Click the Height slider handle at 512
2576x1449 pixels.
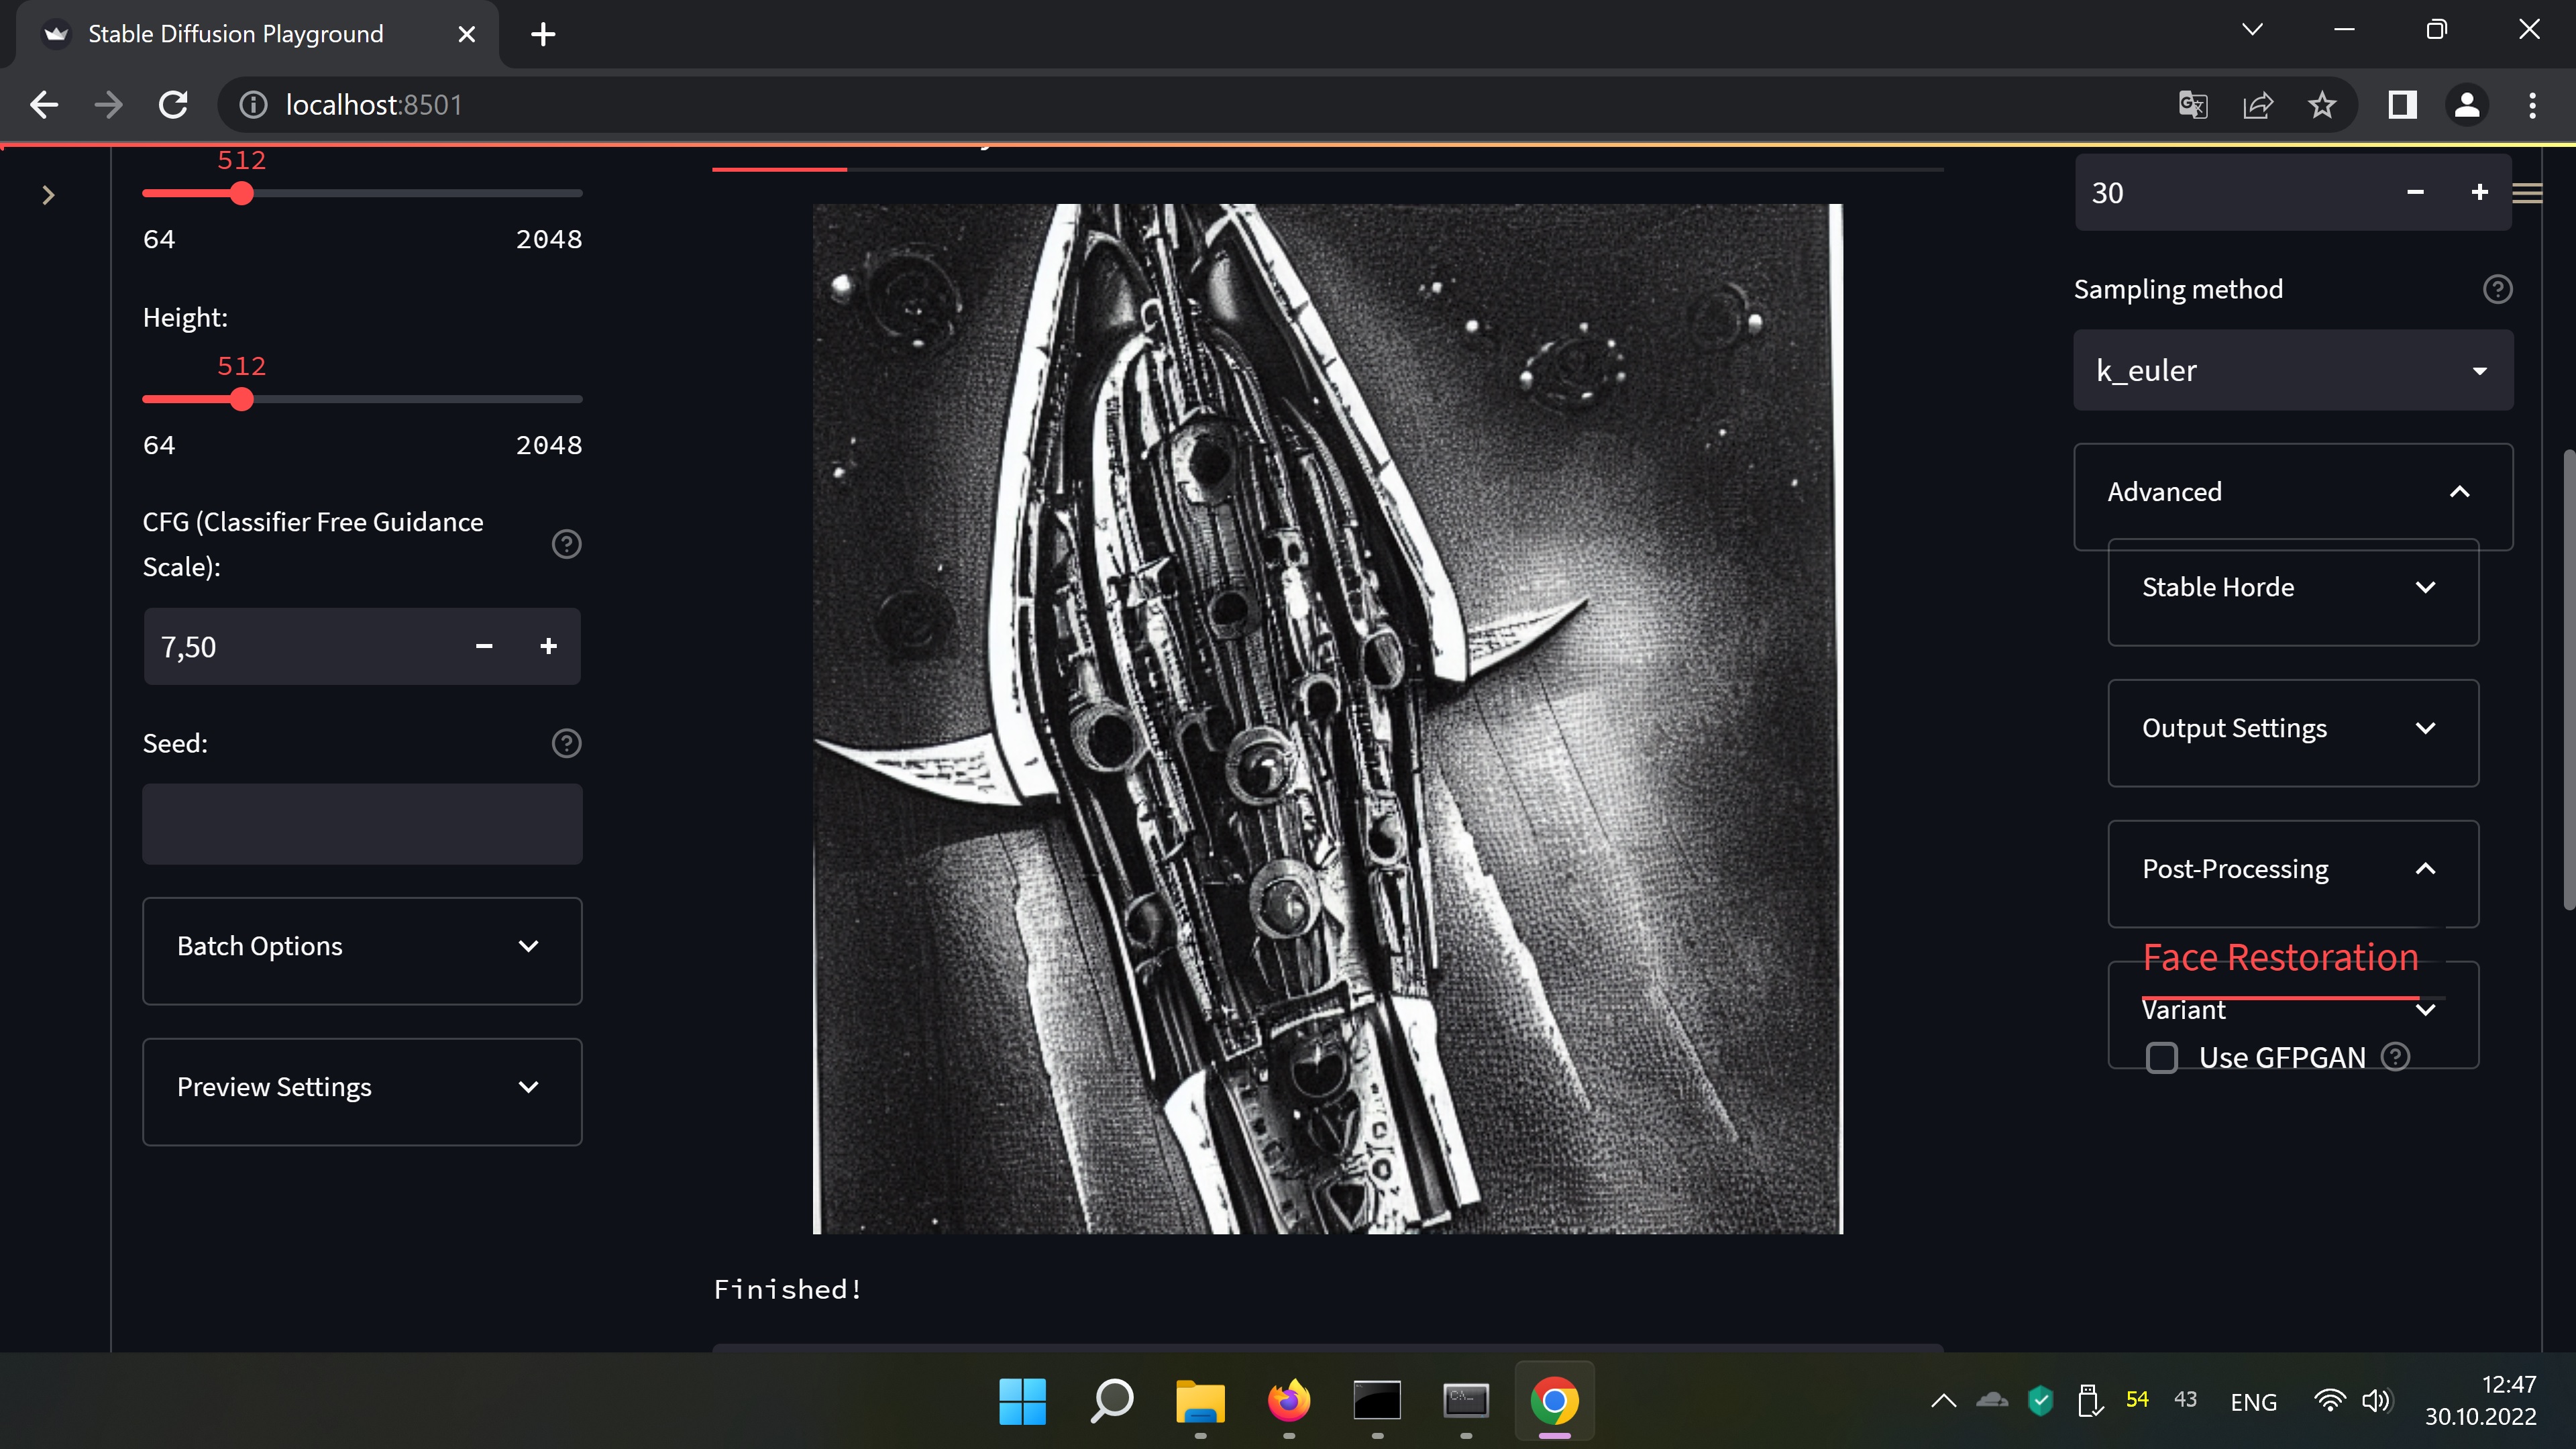[241, 399]
